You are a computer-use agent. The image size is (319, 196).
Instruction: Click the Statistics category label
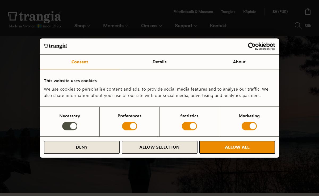(x=189, y=116)
